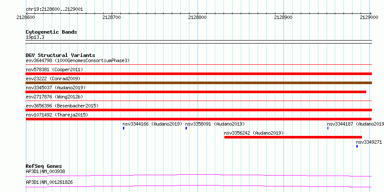This screenshot has width=384, height=192.
Task: Click the AP3D1|NM_001261826 gene label
Action: (x=49, y=182)
